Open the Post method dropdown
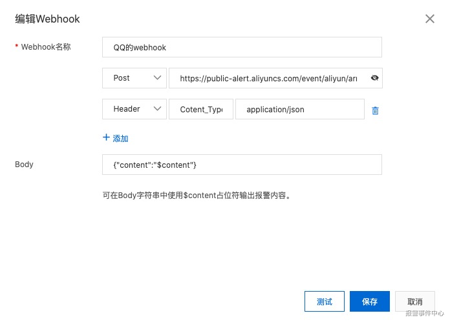This screenshot has width=450, height=322. point(134,78)
